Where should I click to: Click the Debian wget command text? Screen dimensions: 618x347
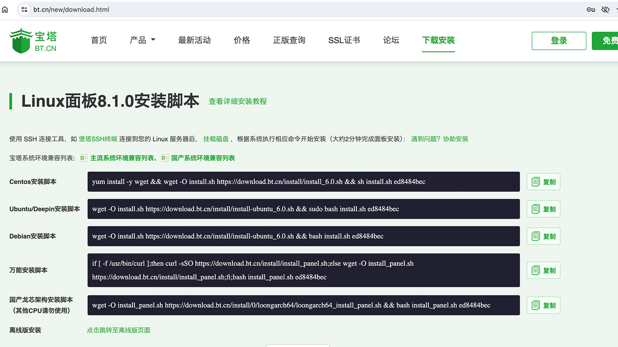tap(238, 236)
